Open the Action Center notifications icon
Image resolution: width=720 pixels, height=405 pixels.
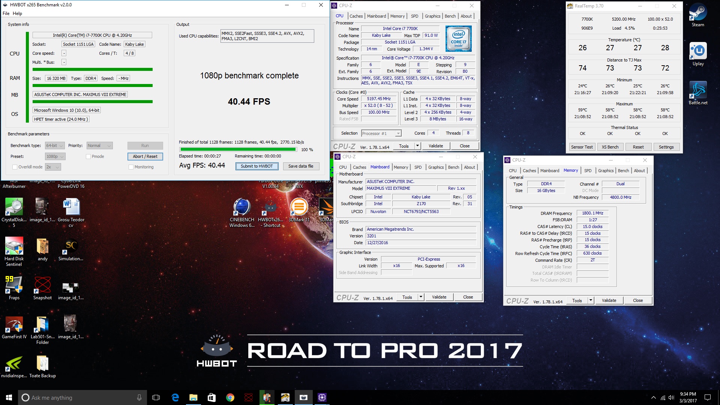click(x=708, y=397)
